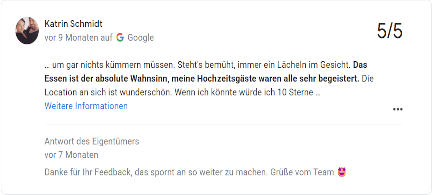
Task: Click the leading ellipsis before 'um gar nichts'
Action: (47, 65)
